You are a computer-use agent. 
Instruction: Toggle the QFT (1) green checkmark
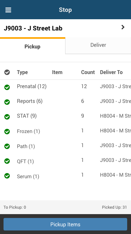coord(7,161)
